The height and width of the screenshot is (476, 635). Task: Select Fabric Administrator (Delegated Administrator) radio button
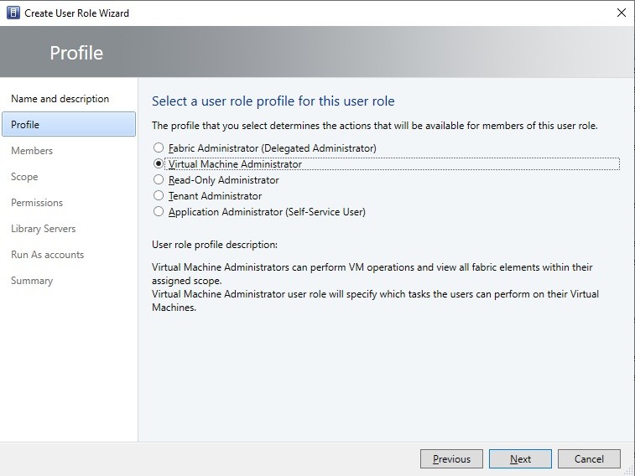159,147
